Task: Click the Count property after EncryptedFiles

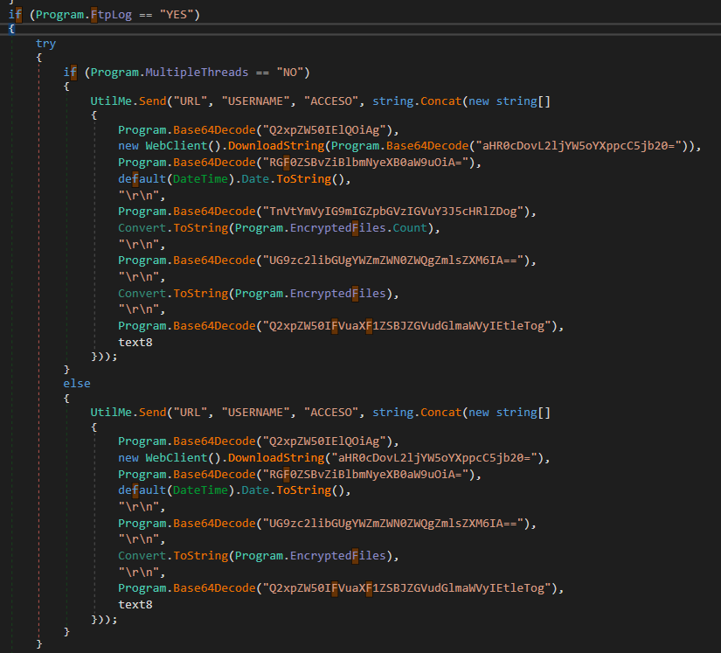Action: (x=410, y=228)
